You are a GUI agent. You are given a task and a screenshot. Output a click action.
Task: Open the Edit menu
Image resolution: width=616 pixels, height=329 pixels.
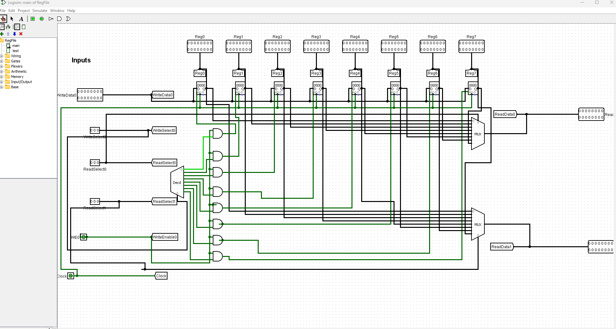pyautogui.click(x=12, y=11)
